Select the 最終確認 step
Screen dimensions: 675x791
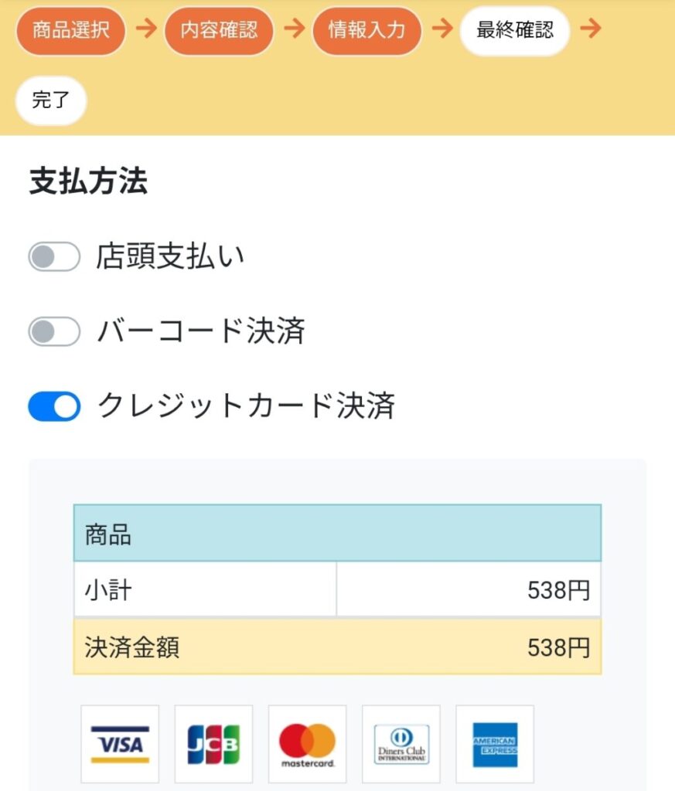click(x=515, y=31)
